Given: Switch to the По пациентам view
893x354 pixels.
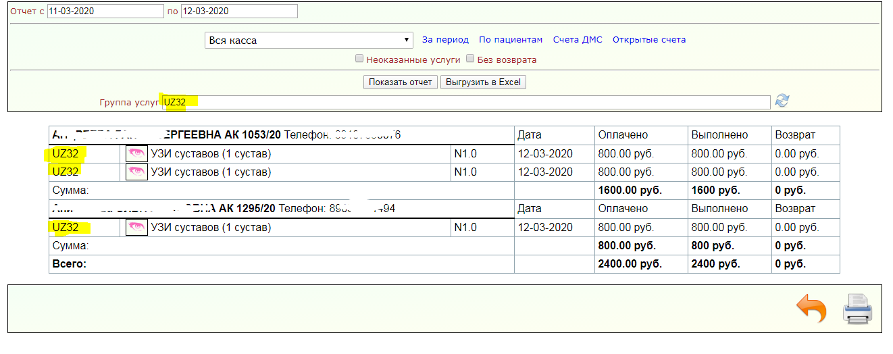Looking at the screenshot, I should [x=511, y=40].
